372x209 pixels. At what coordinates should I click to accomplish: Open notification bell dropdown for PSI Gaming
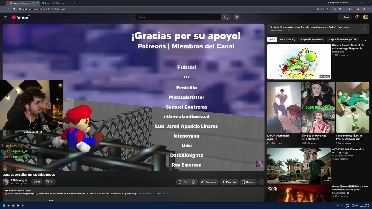click(x=49, y=182)
